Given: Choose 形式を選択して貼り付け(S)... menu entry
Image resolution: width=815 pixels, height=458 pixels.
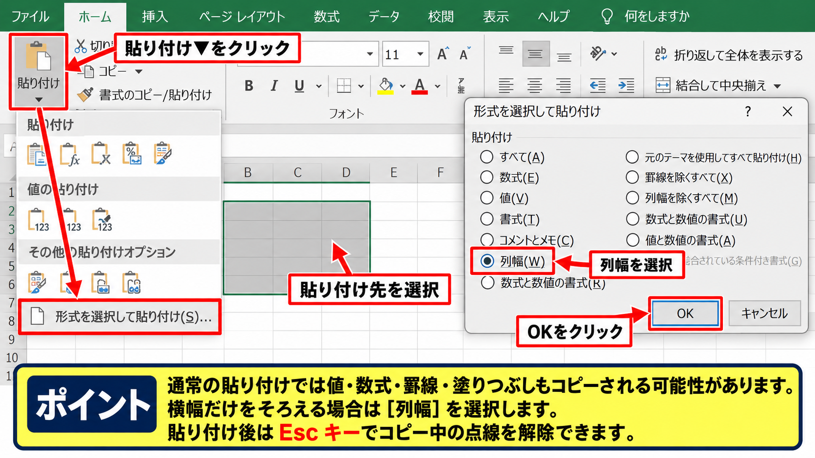Looking at the screenshot, I should [x=120, y=317].
